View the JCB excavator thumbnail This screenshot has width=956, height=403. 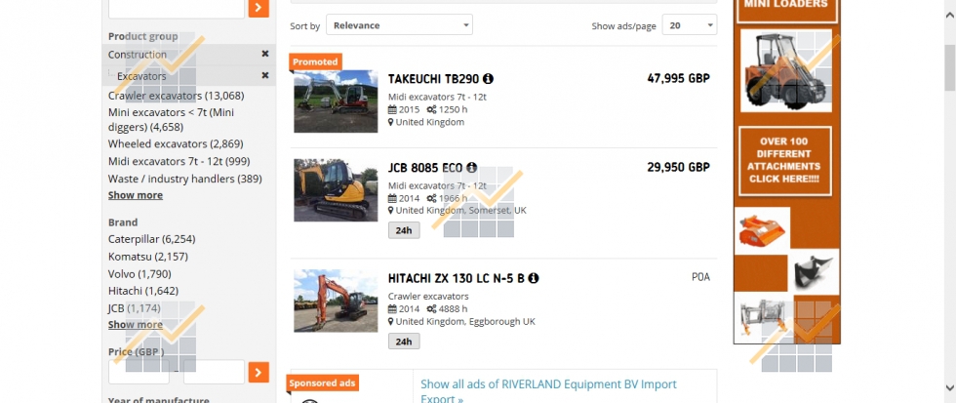click(336, 190)
